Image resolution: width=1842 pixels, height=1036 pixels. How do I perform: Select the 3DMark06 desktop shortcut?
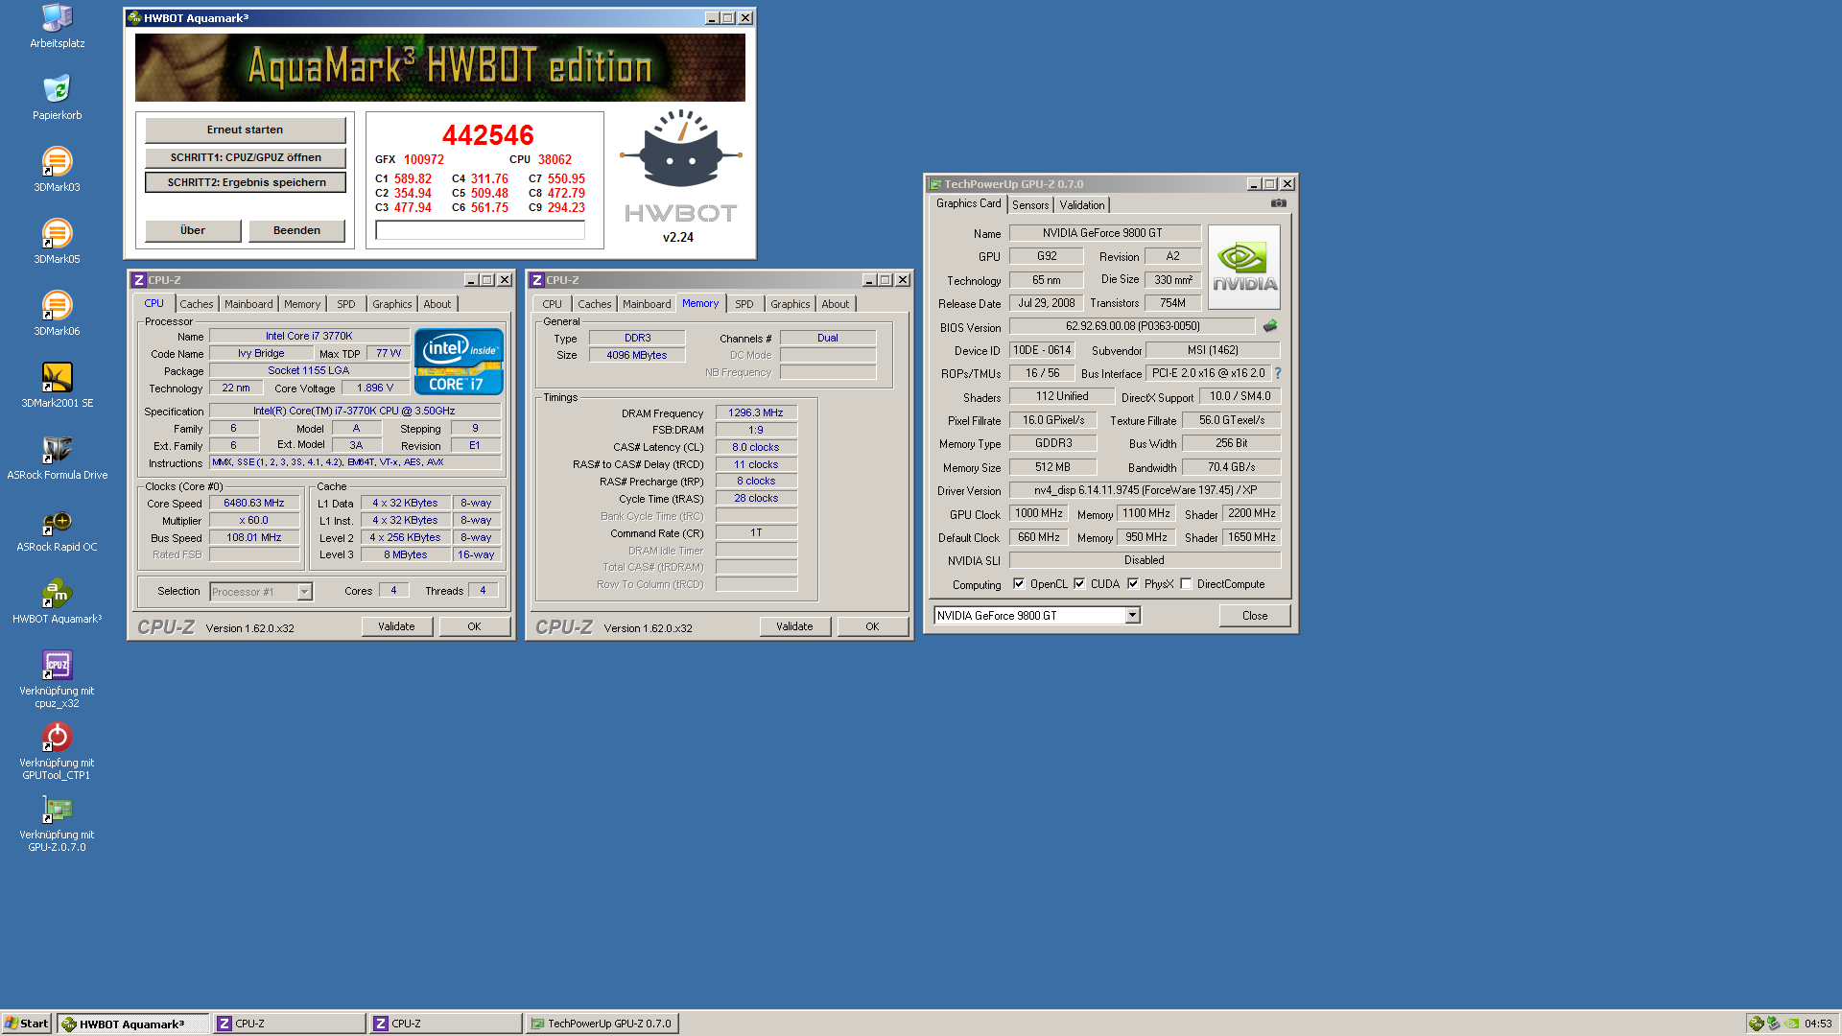tap(57, 313)
